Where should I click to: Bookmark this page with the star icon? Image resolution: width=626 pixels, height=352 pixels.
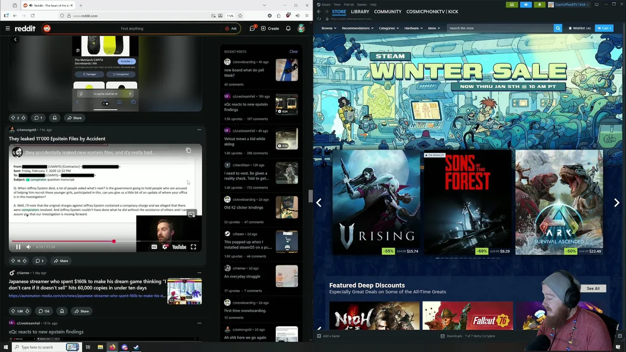[240, 16]
